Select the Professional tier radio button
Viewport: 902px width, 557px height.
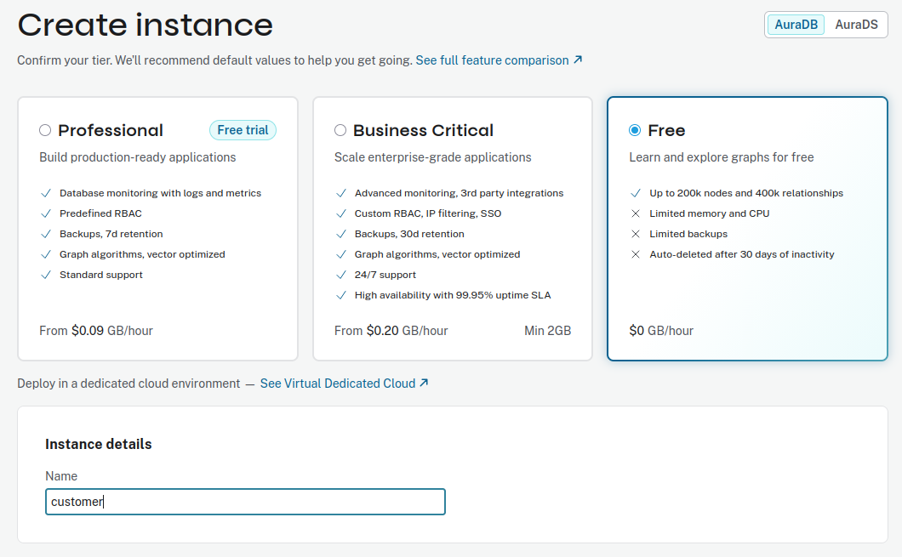click(x=45, y=130)
